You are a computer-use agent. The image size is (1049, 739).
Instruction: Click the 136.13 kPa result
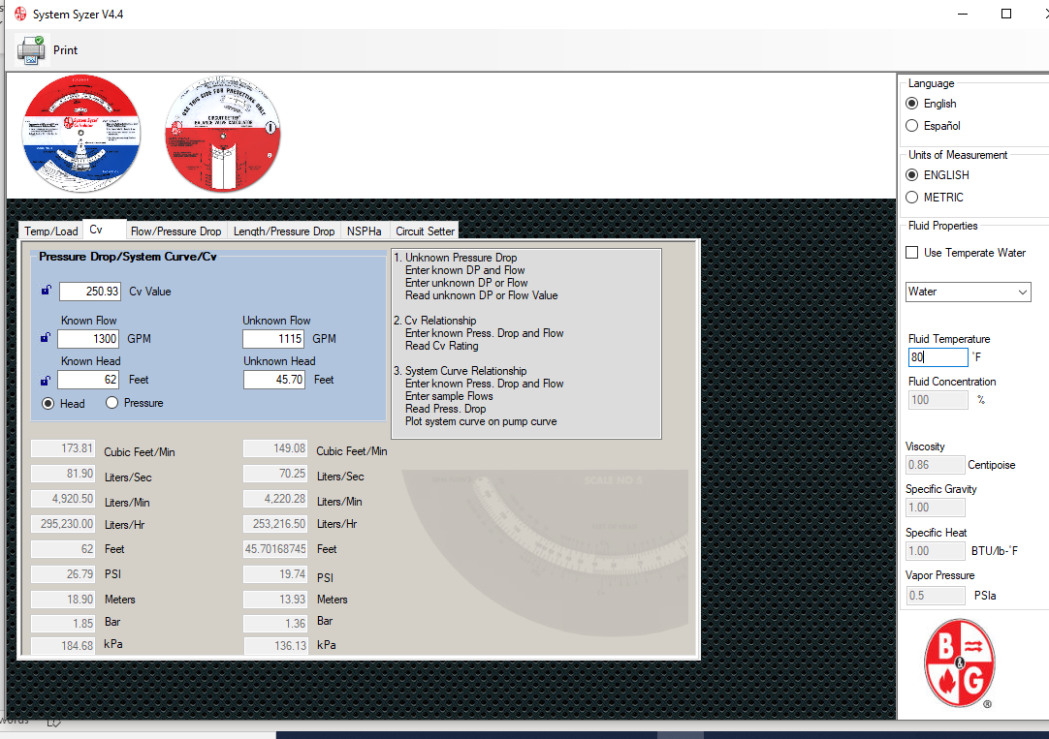[x=275, y=646]
